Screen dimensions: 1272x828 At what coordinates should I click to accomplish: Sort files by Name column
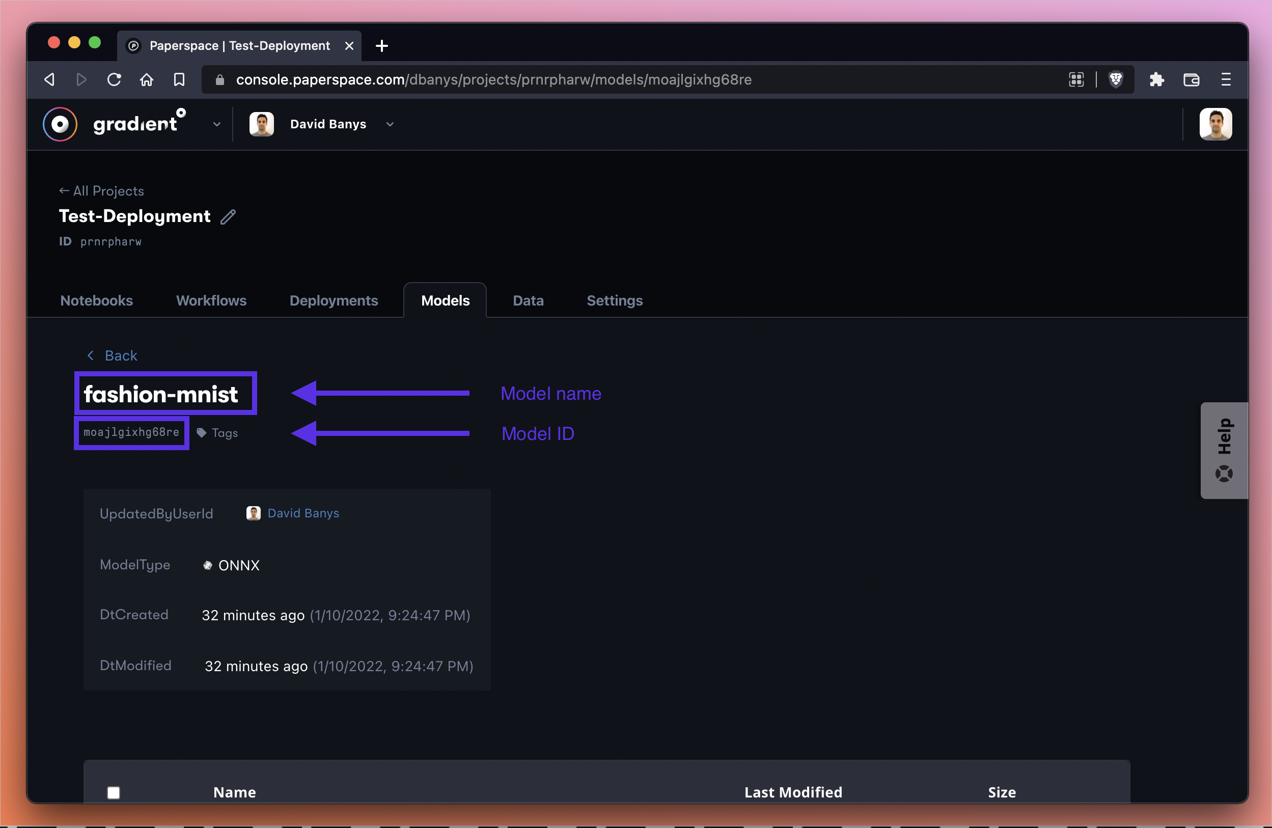coord(235,792)
